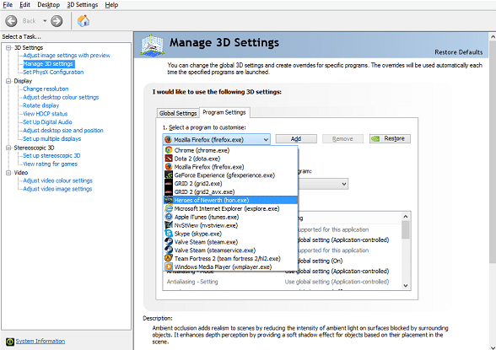Viewport: 496px width, 350px height.
Task: Click the Heroes of Newerth icon
Action: pos(169,200)
